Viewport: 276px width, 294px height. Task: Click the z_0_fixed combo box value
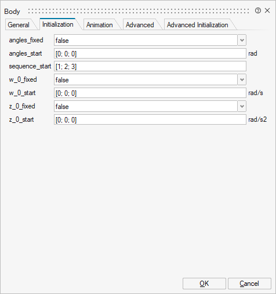coord(146,106)
